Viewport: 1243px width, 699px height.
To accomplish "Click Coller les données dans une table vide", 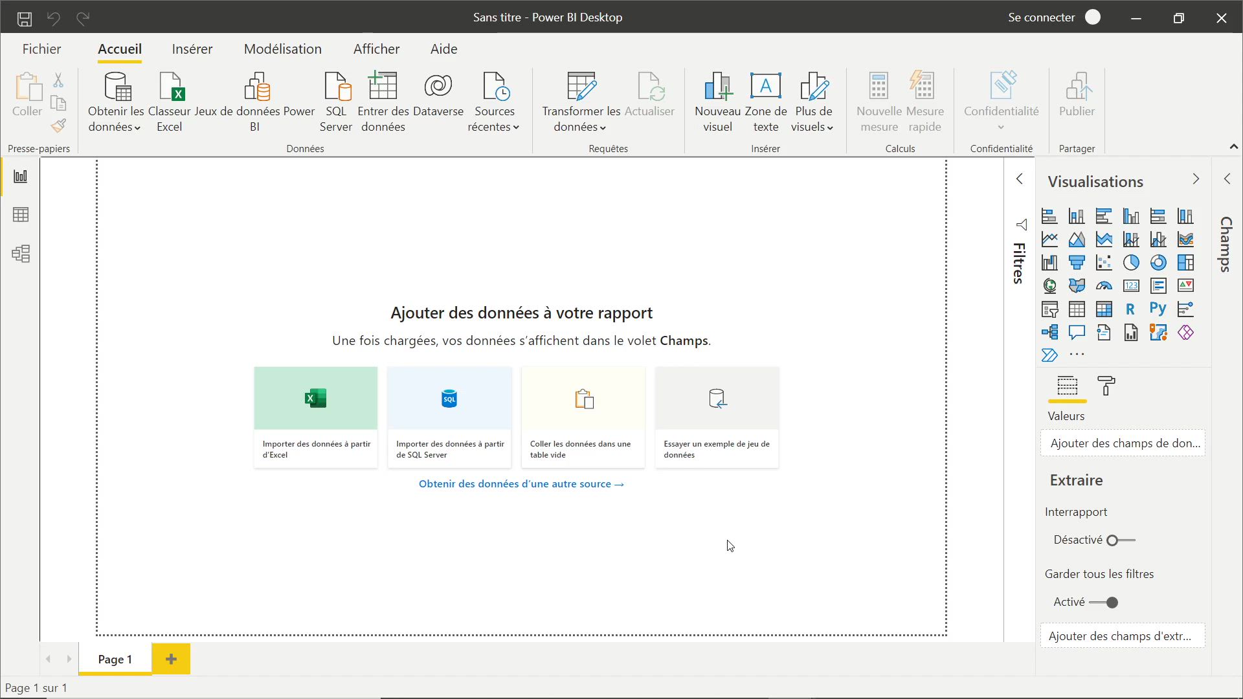I will [583, 417].
